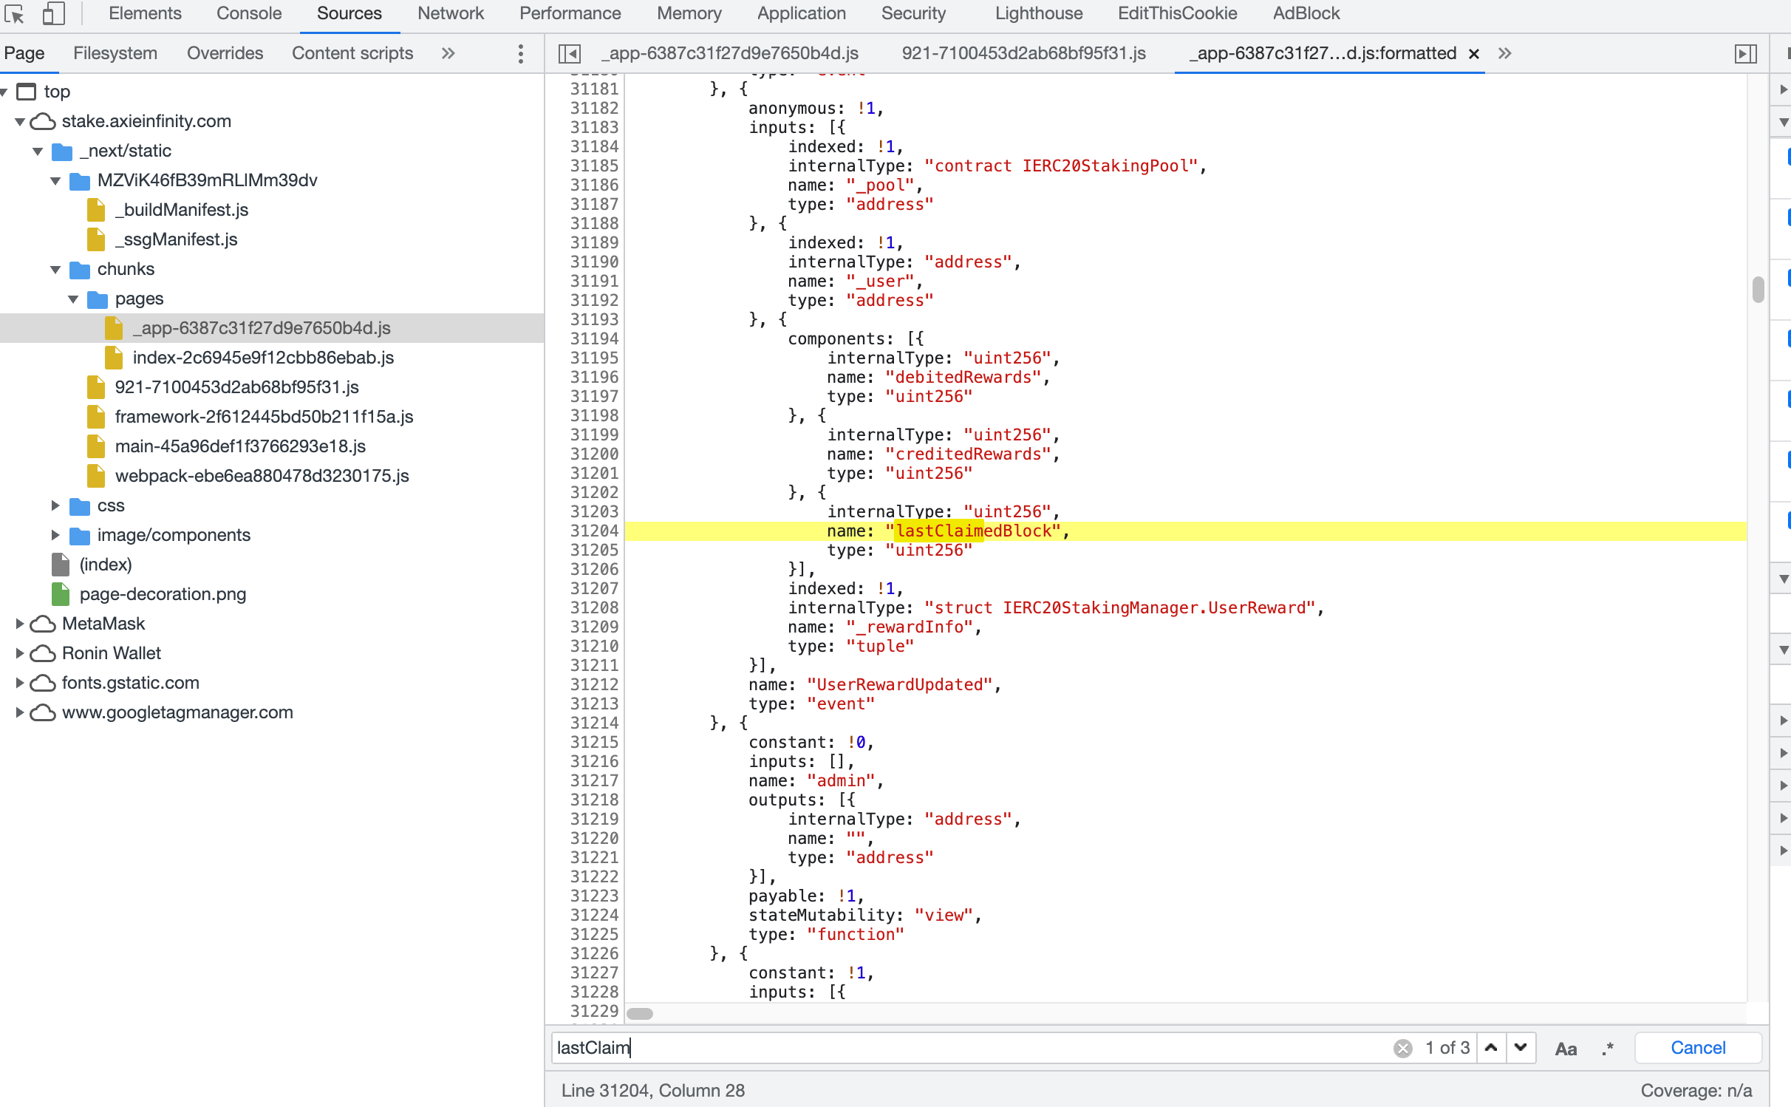The width and height of the screenshot is (1791, 1107).
Task: Open main-45a96def1f3766293e18.js file
Action: point(240,446)
